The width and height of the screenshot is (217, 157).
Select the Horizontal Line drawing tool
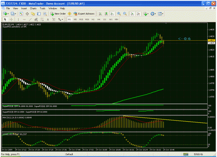coord(24,19)
